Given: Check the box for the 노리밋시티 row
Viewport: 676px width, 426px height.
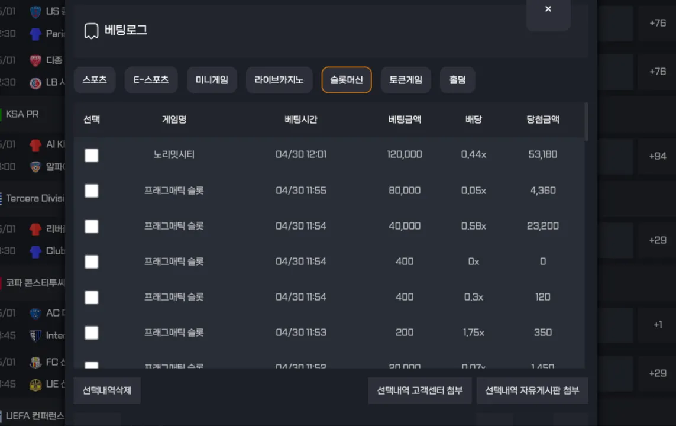Looking at the screenshot, I should 92,155.
